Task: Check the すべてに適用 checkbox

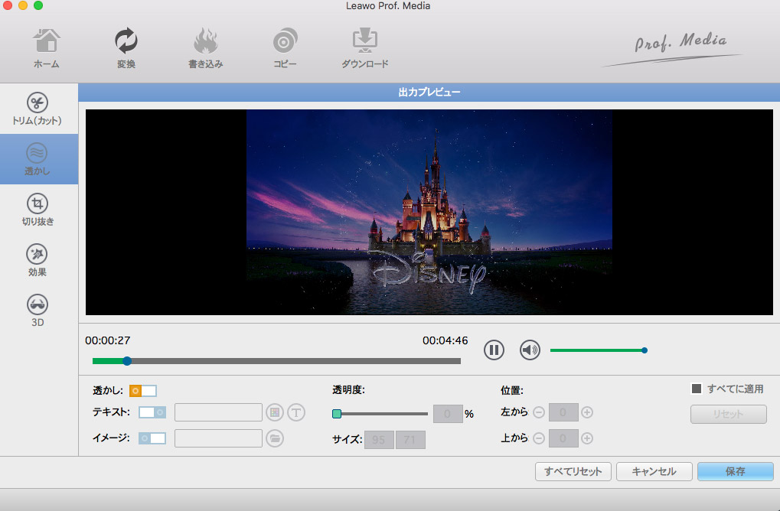Action: tap(697, 389)
